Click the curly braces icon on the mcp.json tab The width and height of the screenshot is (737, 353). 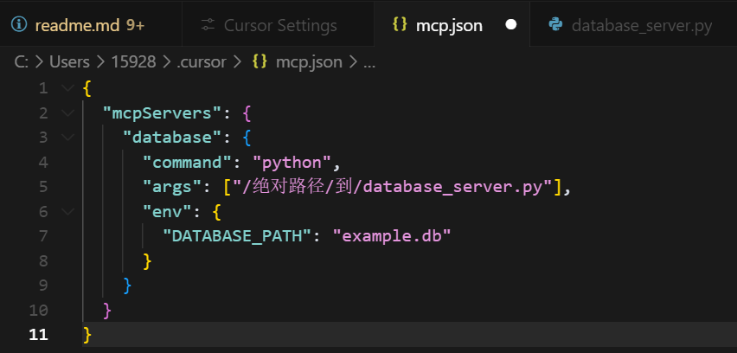[400, 24]
